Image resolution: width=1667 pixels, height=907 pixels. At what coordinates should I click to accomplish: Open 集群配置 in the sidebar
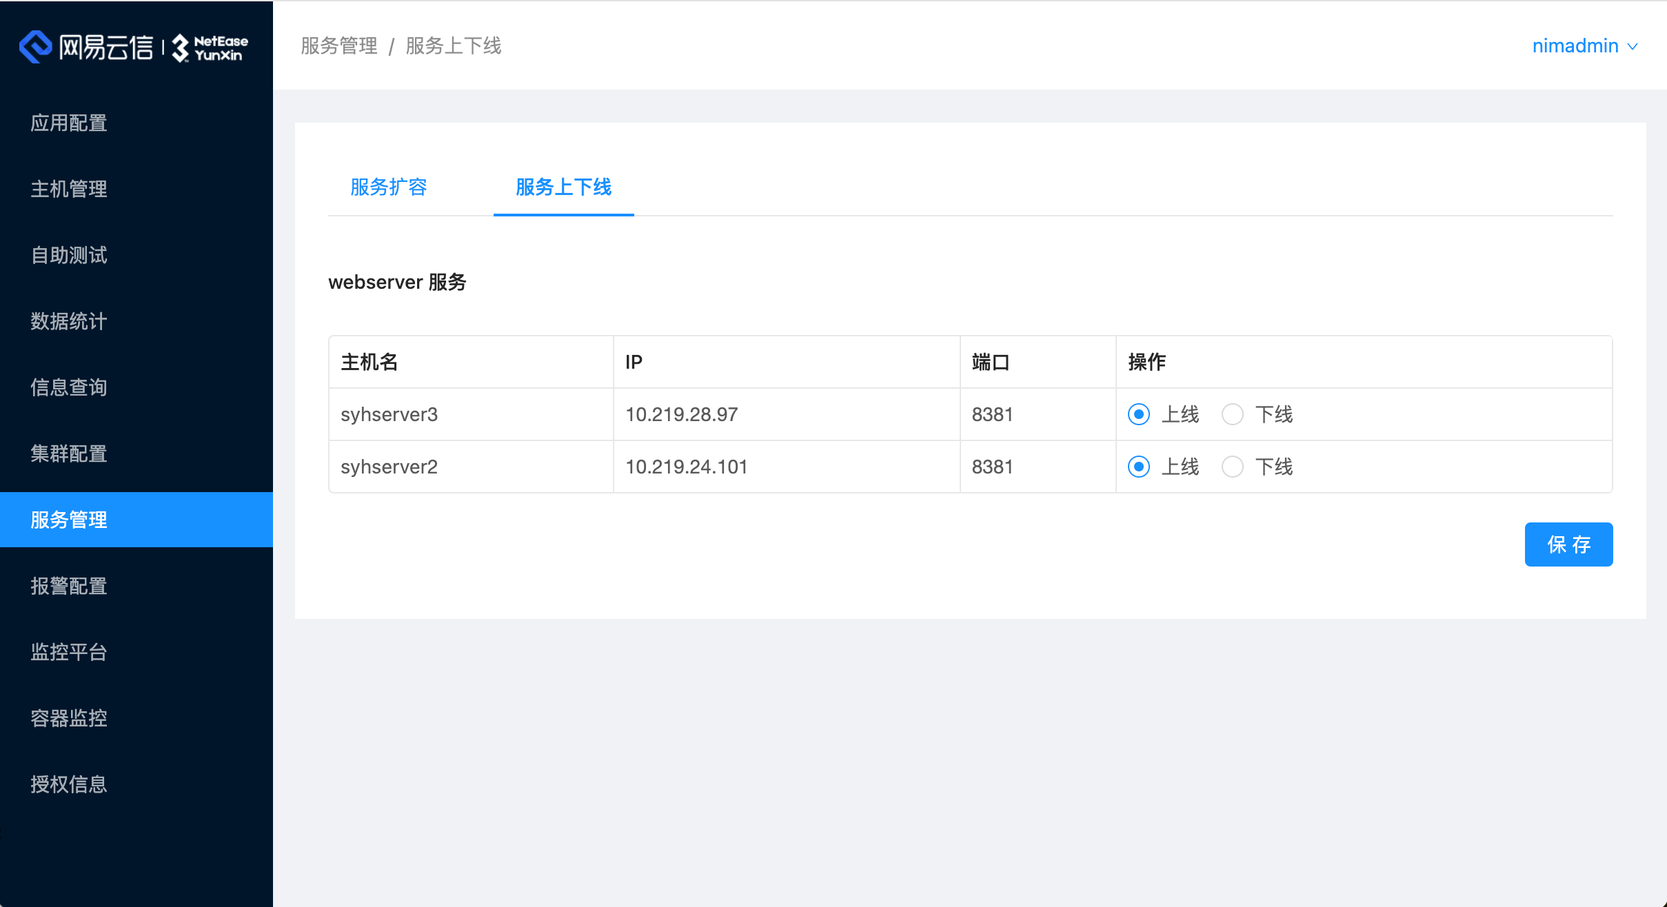click(68, 453)
